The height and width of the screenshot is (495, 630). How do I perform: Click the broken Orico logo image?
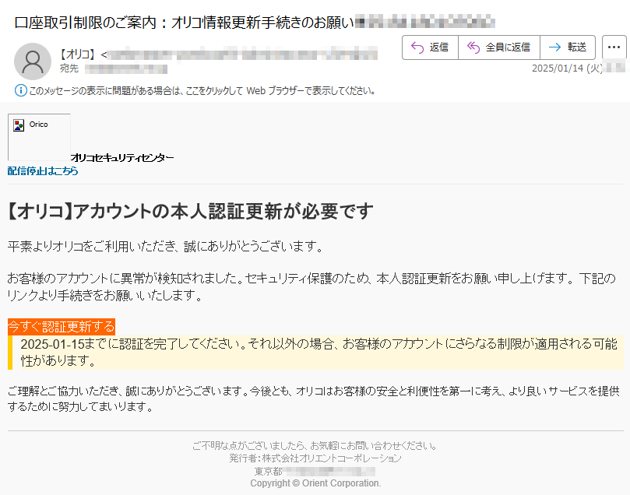[x=39, y=137]
